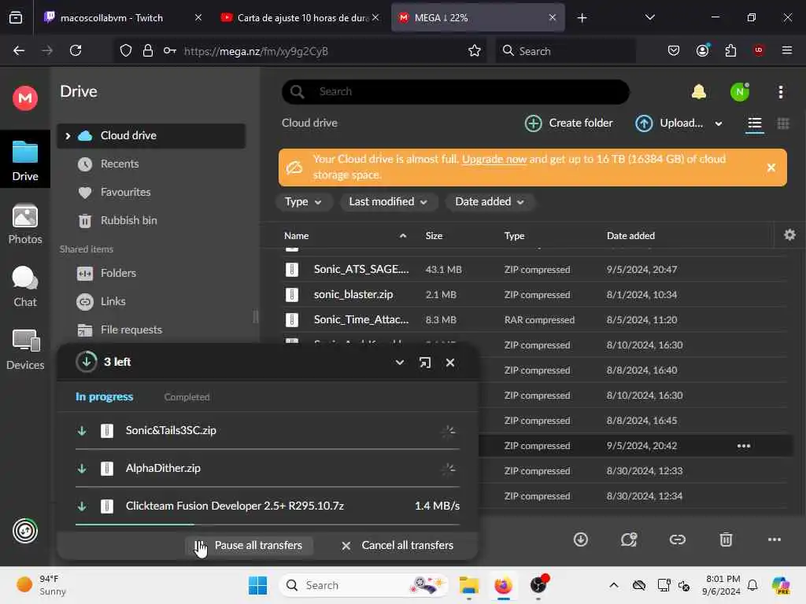Open the Last modified filter dropdown
Image resolution: width=806 pixels, height=604 pixels.
[x=388, y=202]
